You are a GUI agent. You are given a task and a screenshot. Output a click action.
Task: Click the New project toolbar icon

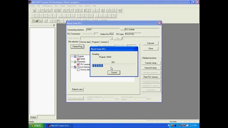[x=33, y=21]
